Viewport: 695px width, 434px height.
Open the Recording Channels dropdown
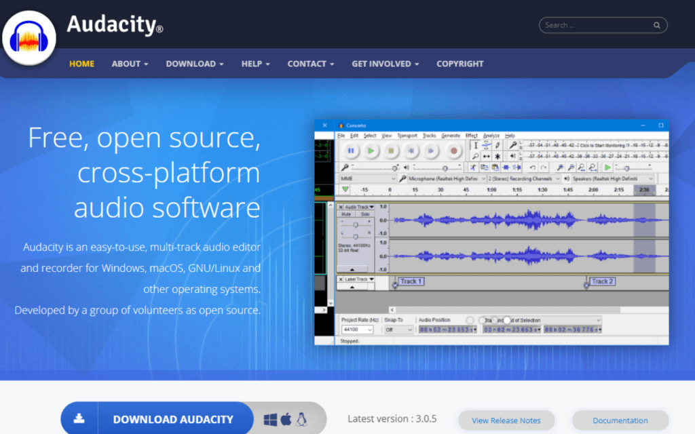click(x=524, y=178)
